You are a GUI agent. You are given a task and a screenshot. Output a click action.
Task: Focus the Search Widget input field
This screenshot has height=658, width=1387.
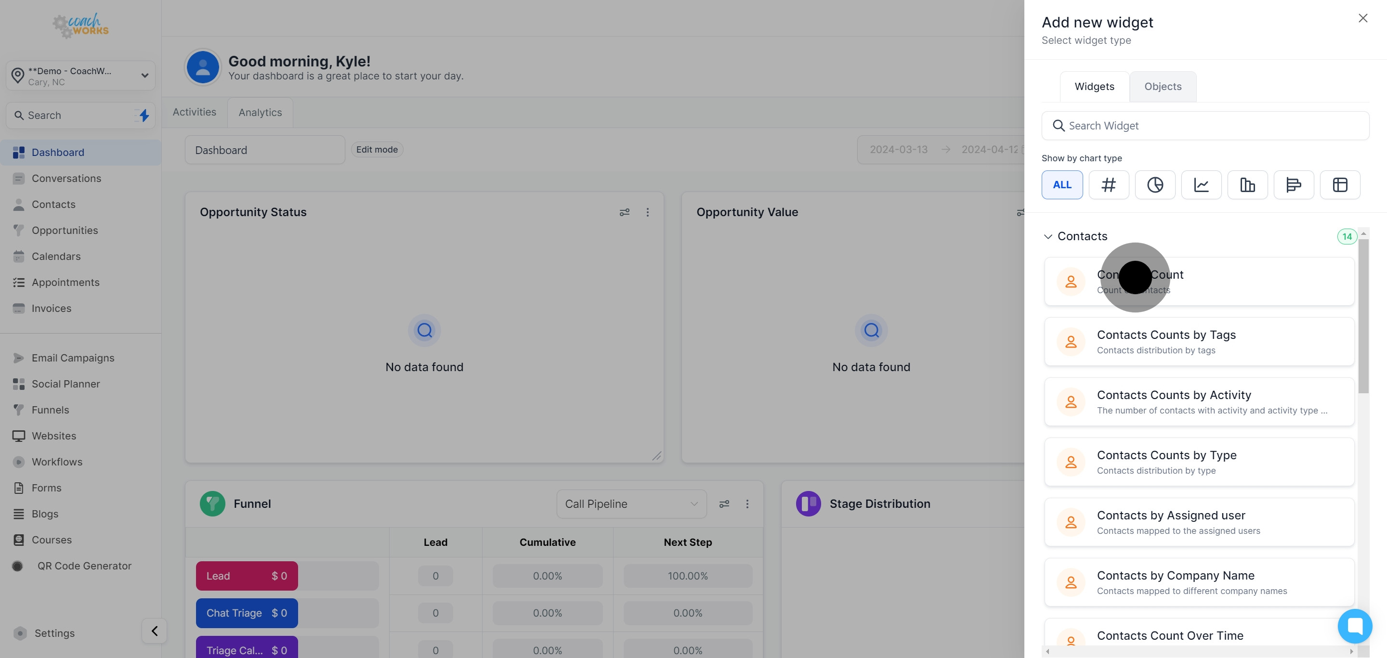(x=1205, y=126)
